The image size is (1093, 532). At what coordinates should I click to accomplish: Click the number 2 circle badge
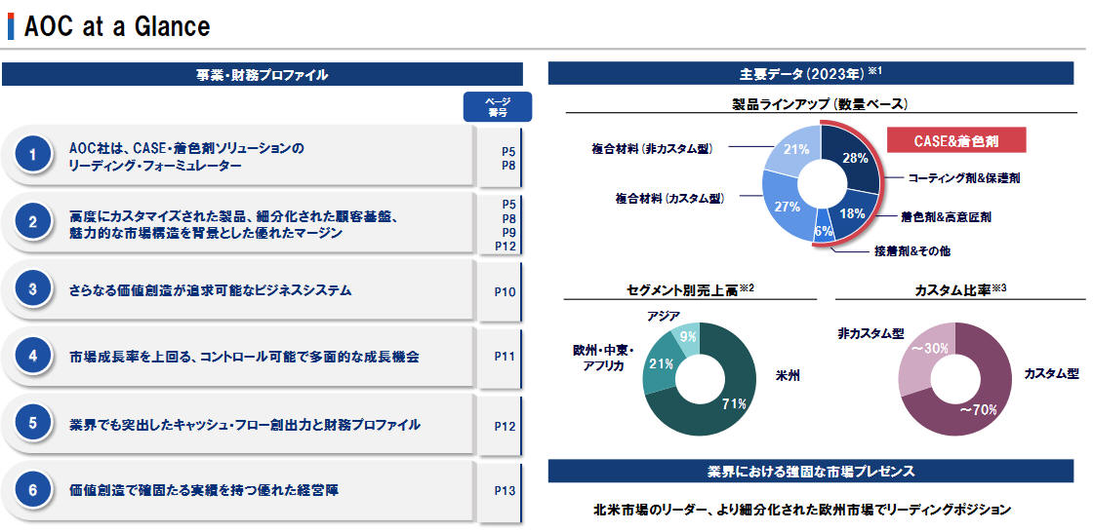tap(32, 222)
